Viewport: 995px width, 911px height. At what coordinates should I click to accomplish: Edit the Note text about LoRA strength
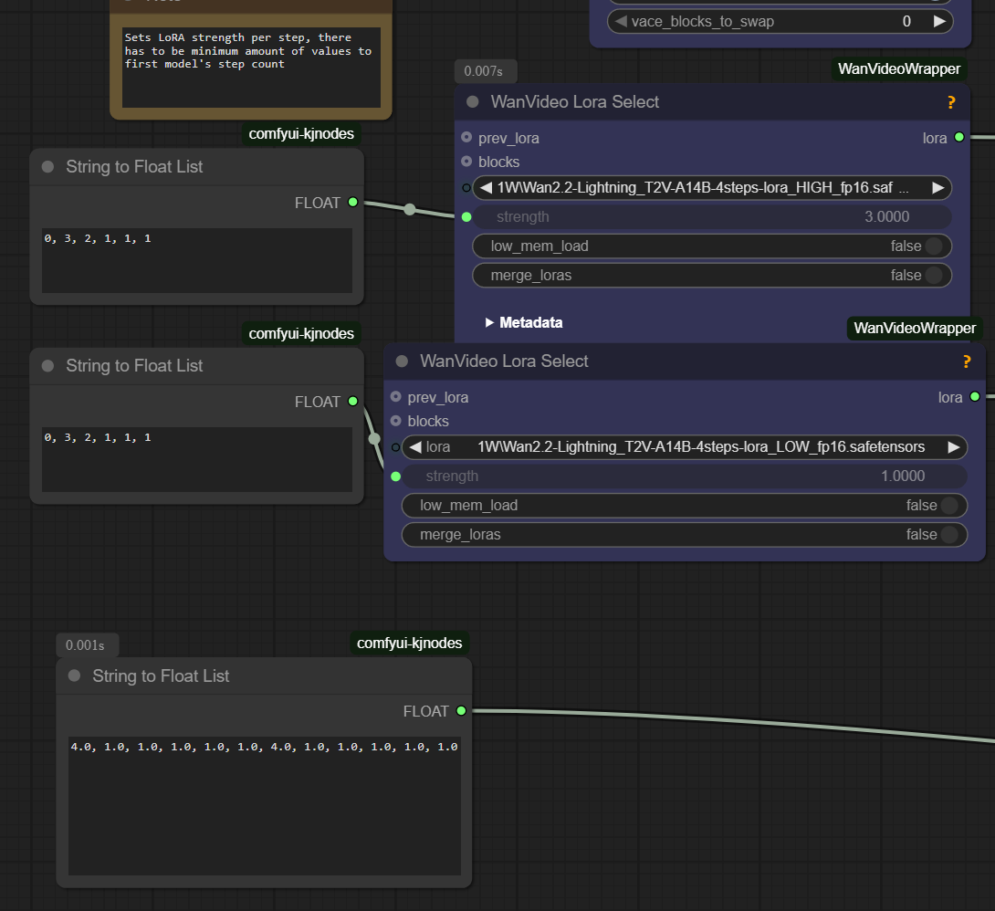pos(251,68)
